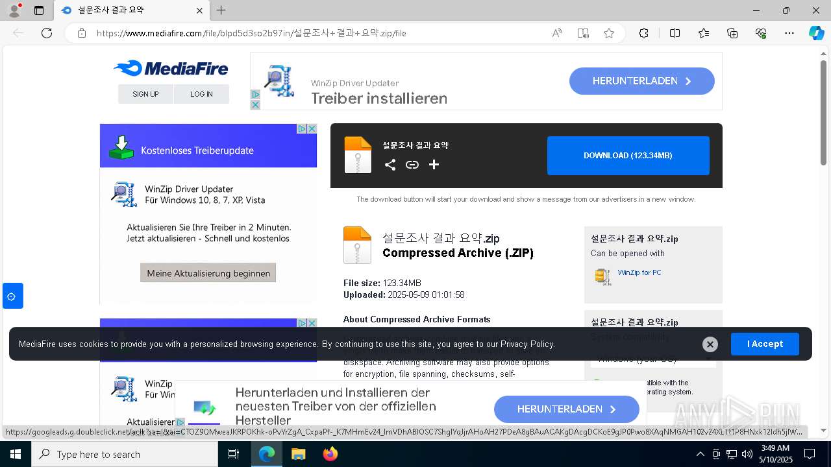
Task: Click the address bar URL field
Action: [318, 33]
